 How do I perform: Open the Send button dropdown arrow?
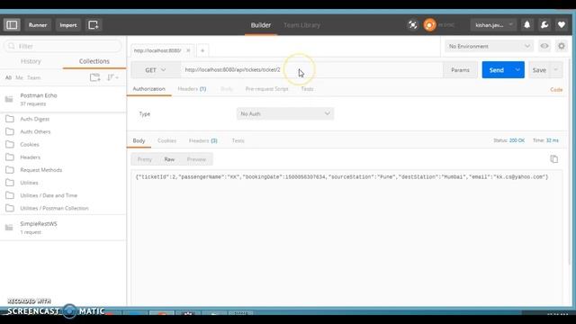tap(517, 70)
